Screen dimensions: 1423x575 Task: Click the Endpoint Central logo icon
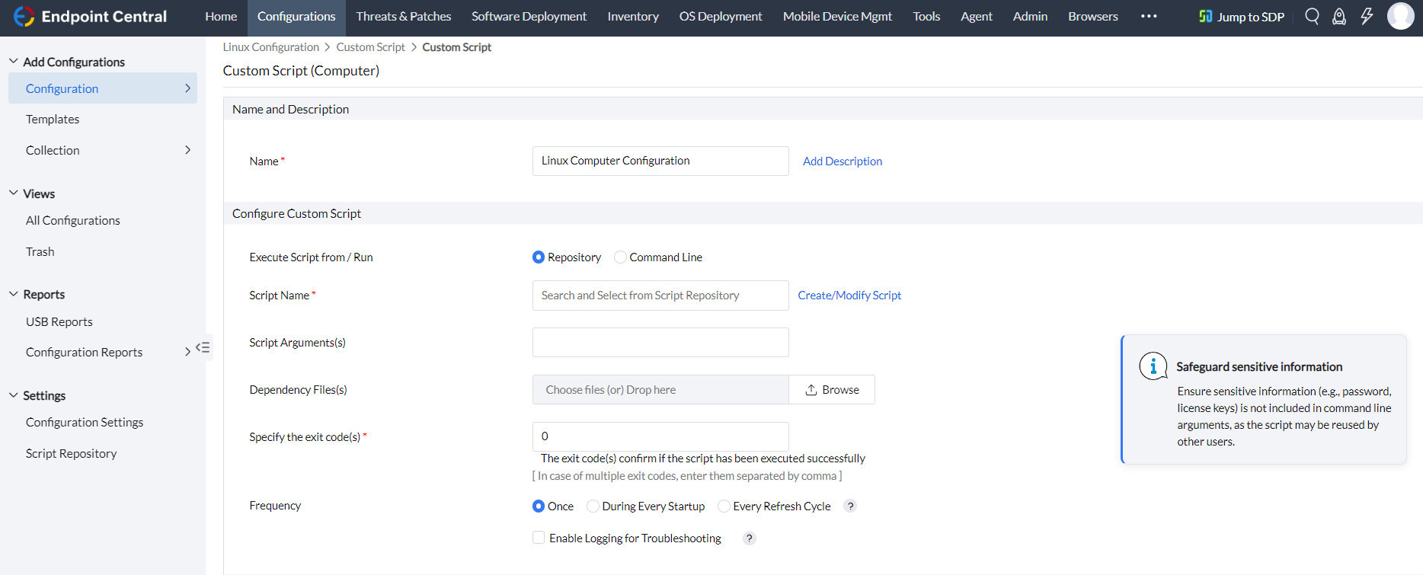point(24,17)
